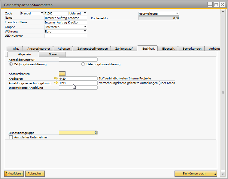Expand the Lieferant type dropdown
The image size is (228, 179).
(85, 13)
